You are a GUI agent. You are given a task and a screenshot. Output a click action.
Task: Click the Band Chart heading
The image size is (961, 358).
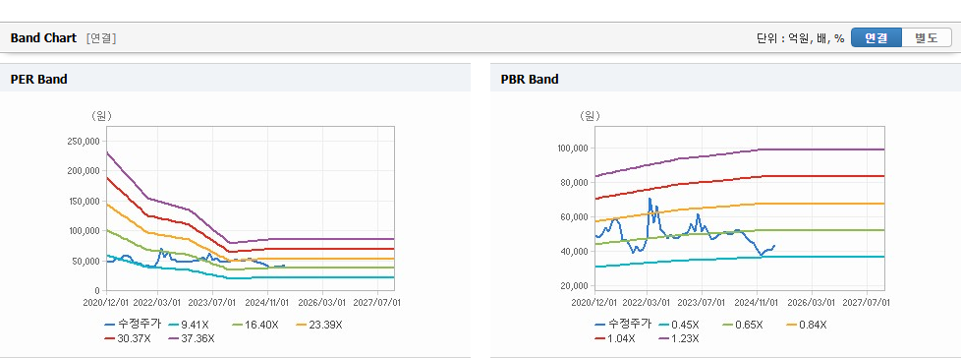tap(43, 38)
